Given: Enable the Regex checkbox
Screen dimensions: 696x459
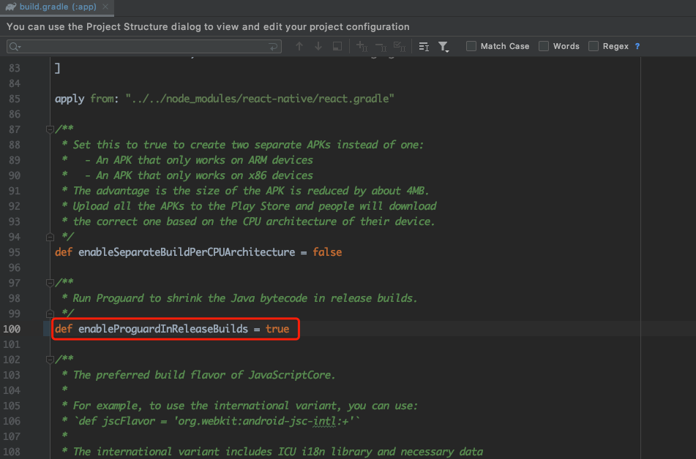Looking at the screenshot, I should point(594,46).
